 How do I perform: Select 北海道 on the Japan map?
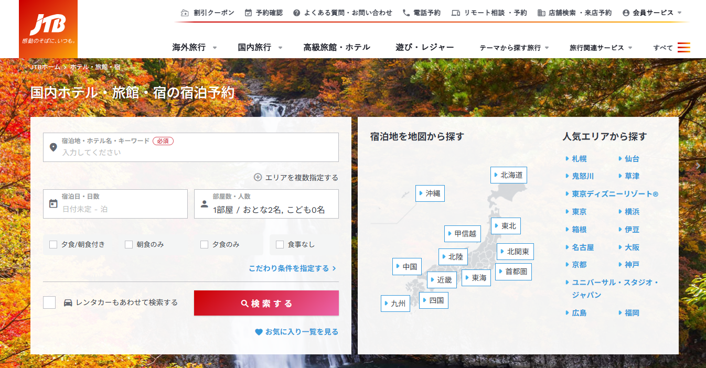[508, 175]
